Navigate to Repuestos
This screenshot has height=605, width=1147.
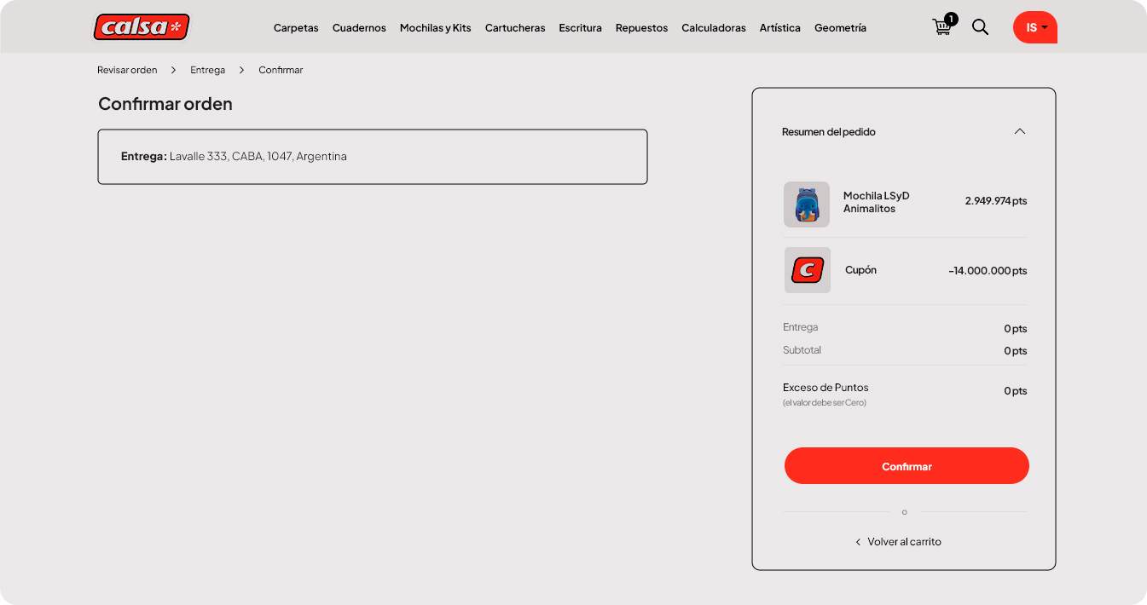[x=641, y=28]
